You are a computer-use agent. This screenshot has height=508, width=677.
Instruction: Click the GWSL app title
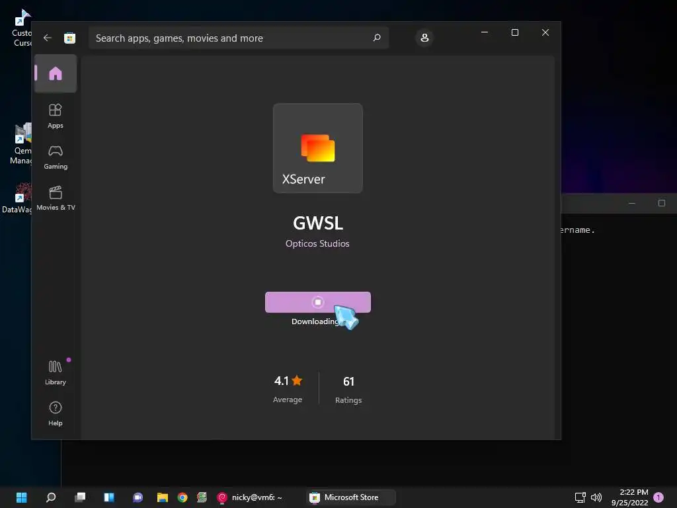click(x=318, y=223)
